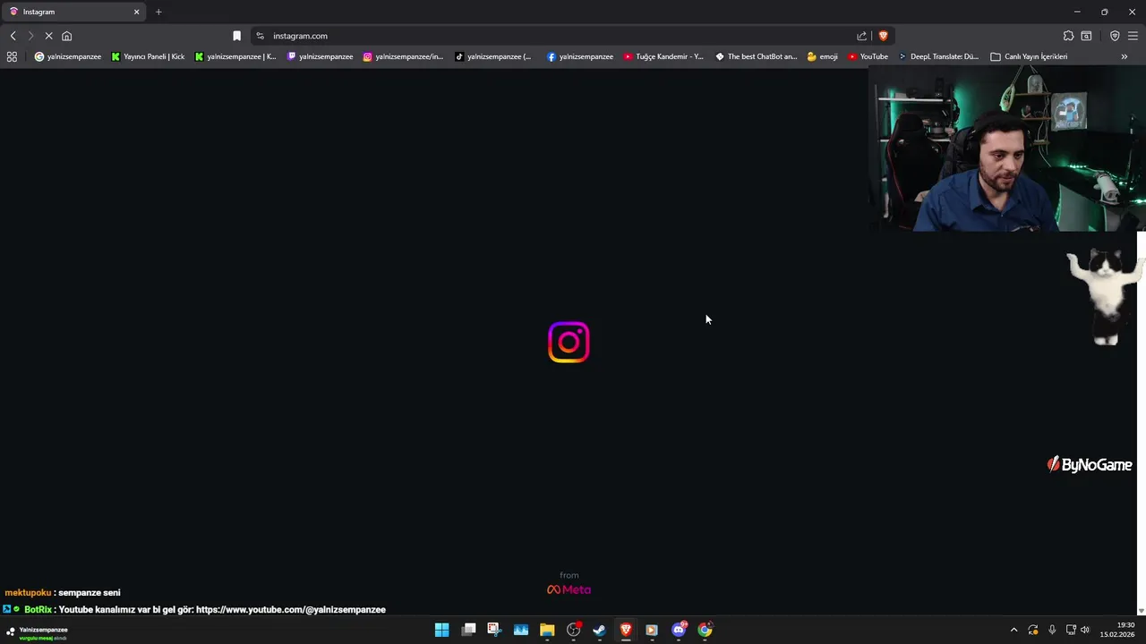Open Steam on the taskbar

599,630
